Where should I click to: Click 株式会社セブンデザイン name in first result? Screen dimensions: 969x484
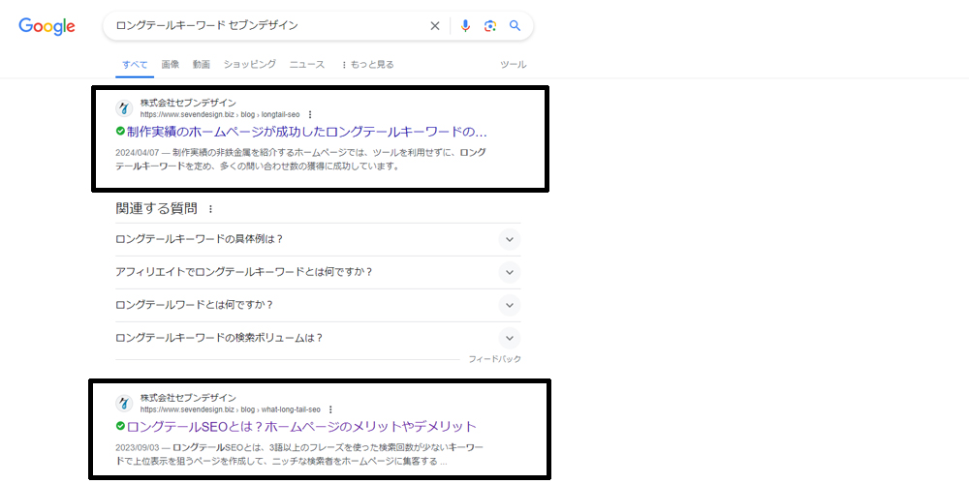[x=188, y=104]
